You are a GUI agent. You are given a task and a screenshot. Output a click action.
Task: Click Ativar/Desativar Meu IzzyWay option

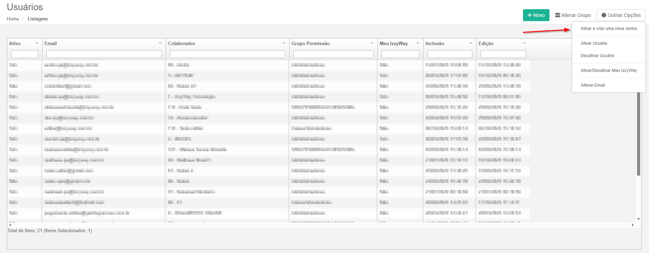click(x=608, y=70)
